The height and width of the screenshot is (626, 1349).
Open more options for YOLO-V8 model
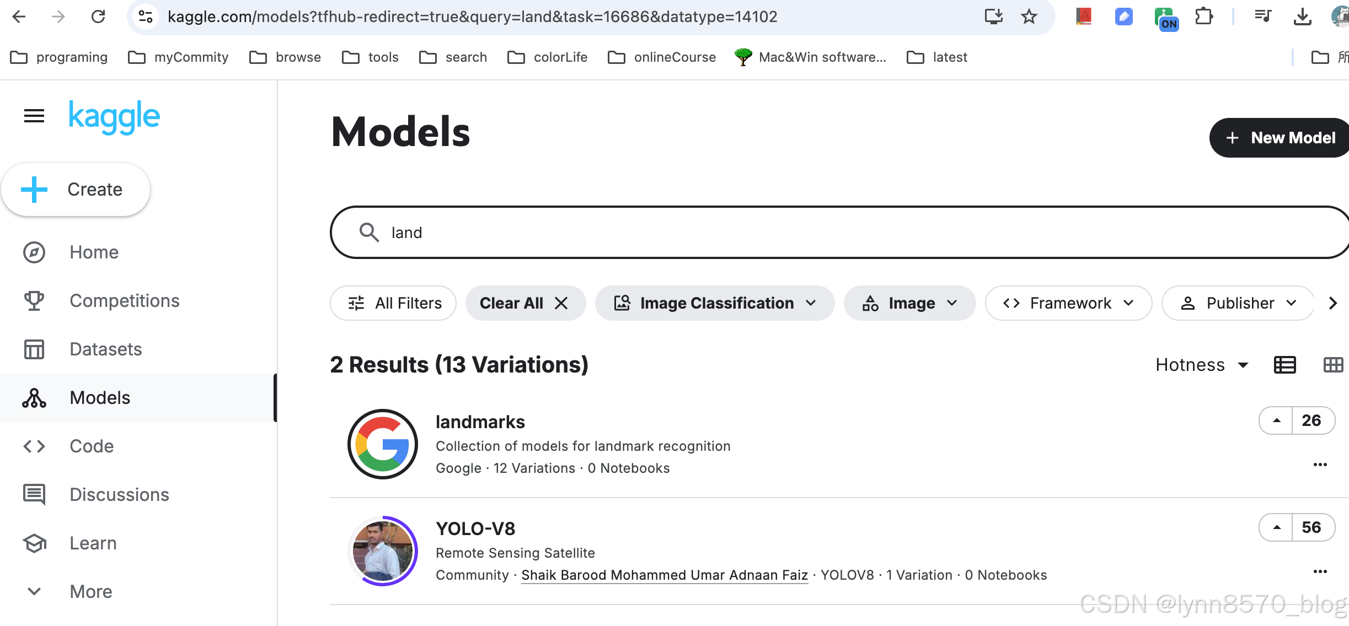pos(1320,571)
